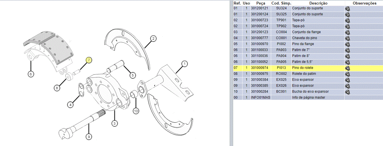The image size is (383, 146).
Task: Select callout 3 below the flange
Action: pyautogui.click(x=114, y=123)
